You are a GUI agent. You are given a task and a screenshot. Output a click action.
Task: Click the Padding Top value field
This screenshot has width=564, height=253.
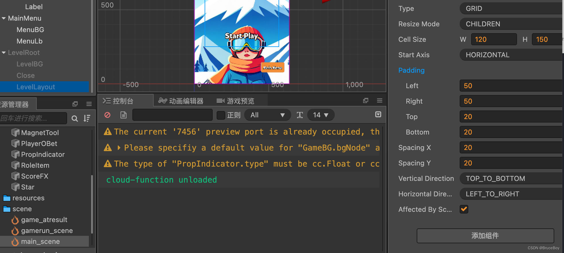click(512, 117)
